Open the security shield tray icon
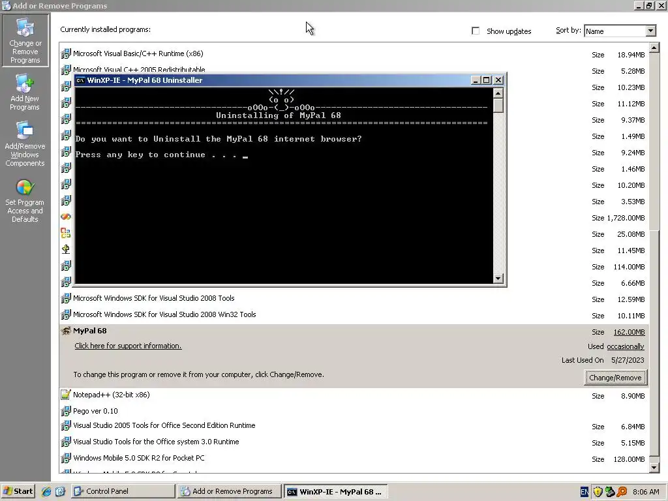Image resolution: width=668 pixels, height=501 pixels. point(598,492)
